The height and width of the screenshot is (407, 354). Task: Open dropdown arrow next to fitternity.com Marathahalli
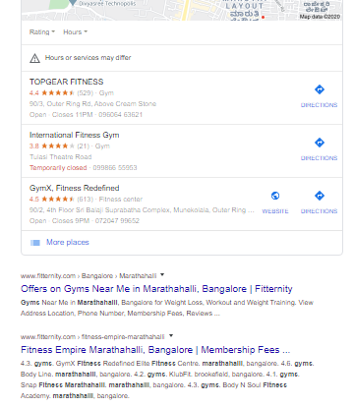(162, 275)
